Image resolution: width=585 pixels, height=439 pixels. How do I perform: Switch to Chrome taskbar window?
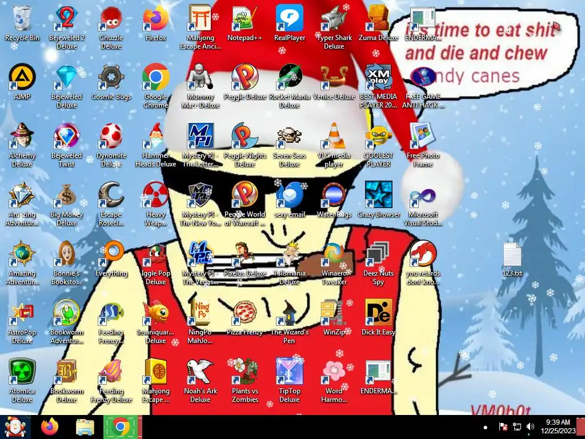click(x=121, y=427)
